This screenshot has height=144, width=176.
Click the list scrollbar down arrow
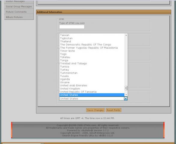point(126,95)
